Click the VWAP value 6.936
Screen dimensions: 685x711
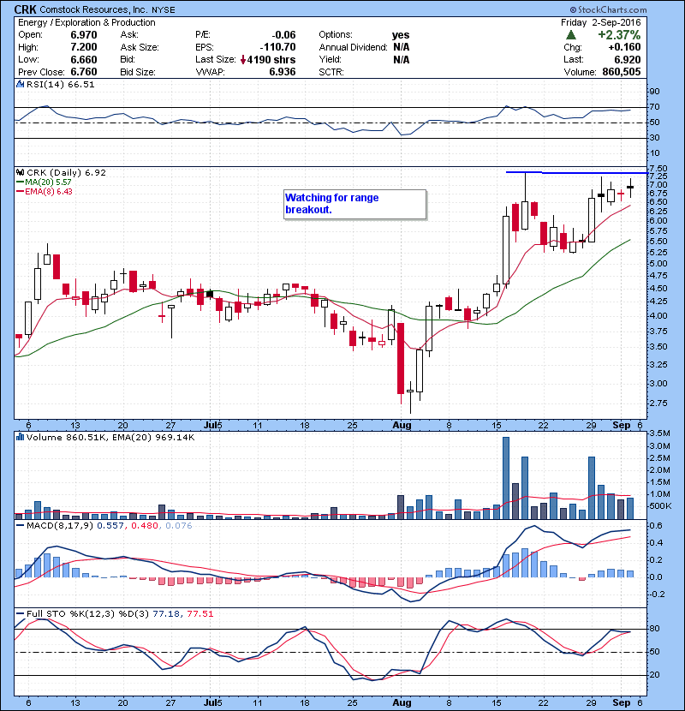tap(283, 72)
